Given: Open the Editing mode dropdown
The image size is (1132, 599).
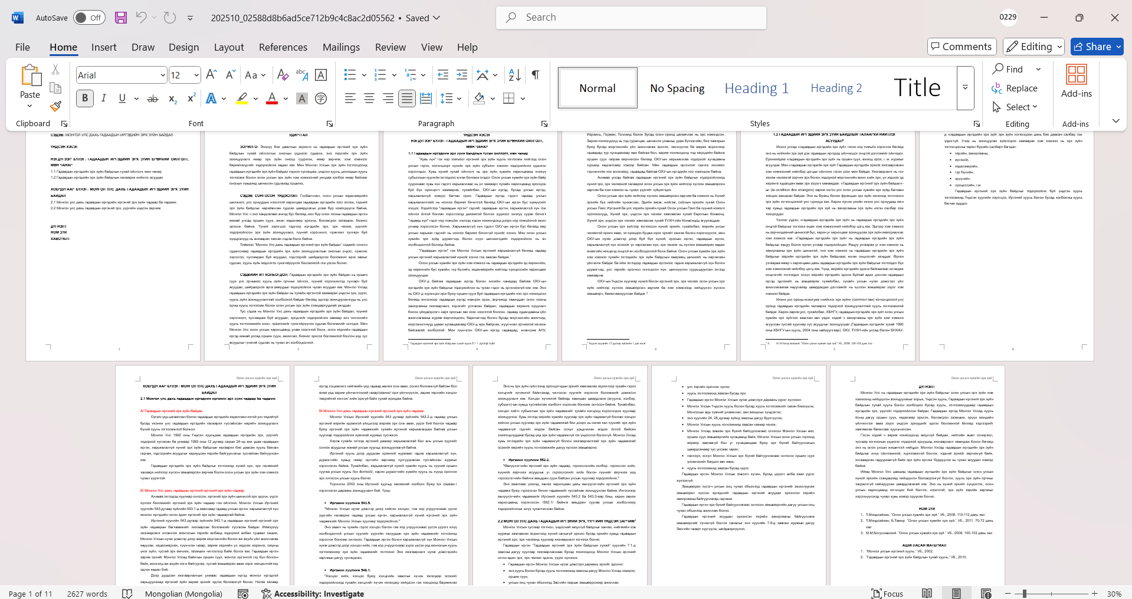Looking at the screenshot, I should (1034, 47).
